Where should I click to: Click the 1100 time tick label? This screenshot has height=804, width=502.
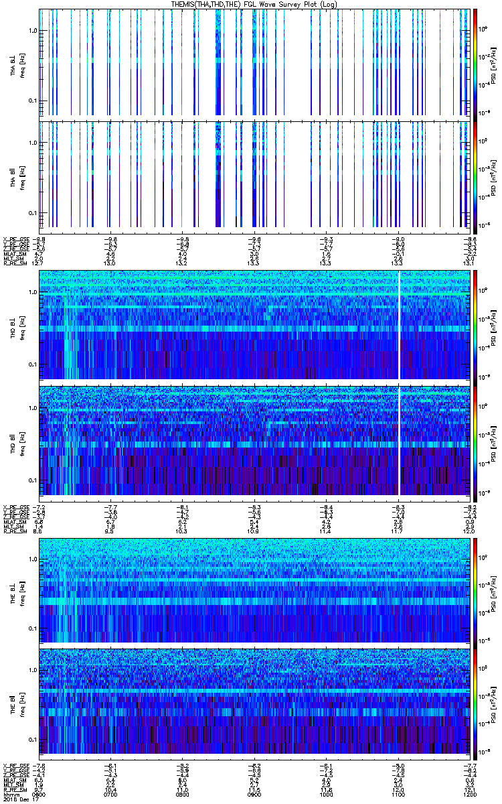click(399, 794)
